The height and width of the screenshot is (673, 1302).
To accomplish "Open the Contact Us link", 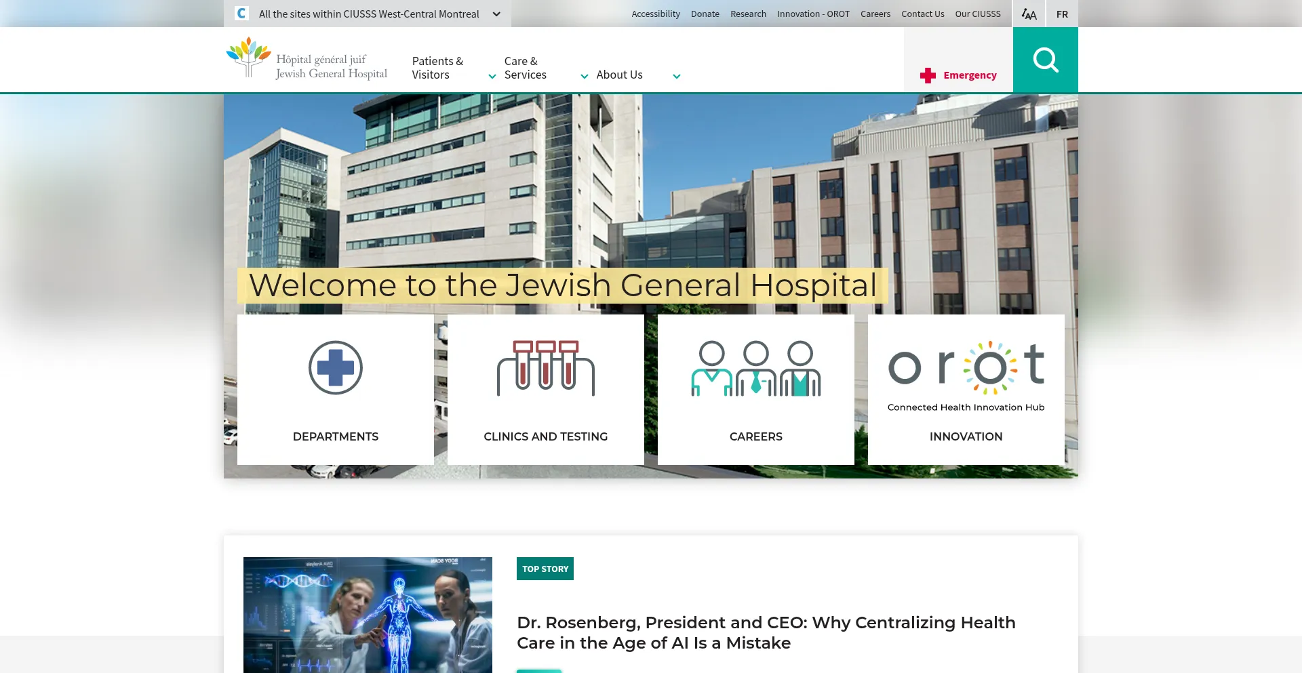I will [922, 14].
